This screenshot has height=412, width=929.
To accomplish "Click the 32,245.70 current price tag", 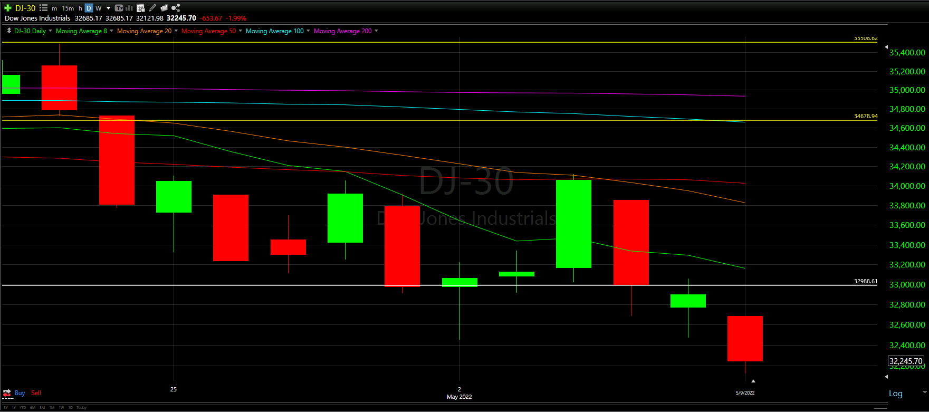I will coord(906,361).
